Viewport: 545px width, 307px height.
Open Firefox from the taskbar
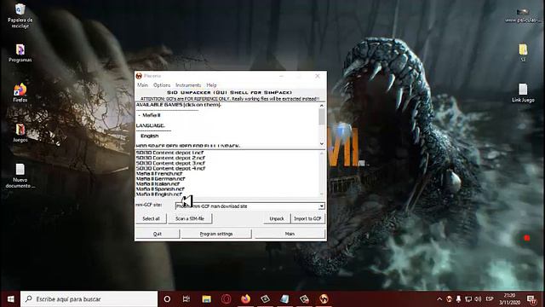pos(246,299)
